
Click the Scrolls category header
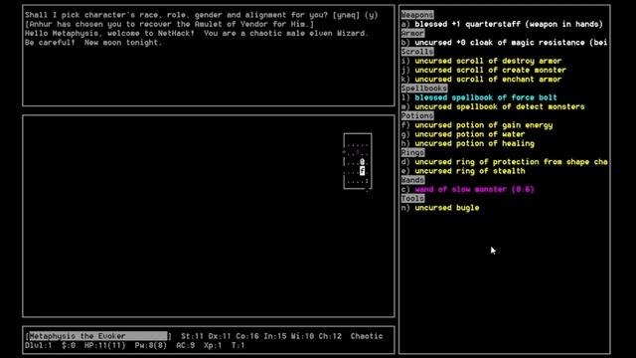tap(417, 52)
